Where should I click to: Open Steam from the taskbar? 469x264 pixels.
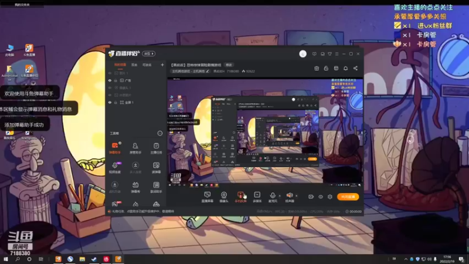pyautogui.click(x=94, y=259)
